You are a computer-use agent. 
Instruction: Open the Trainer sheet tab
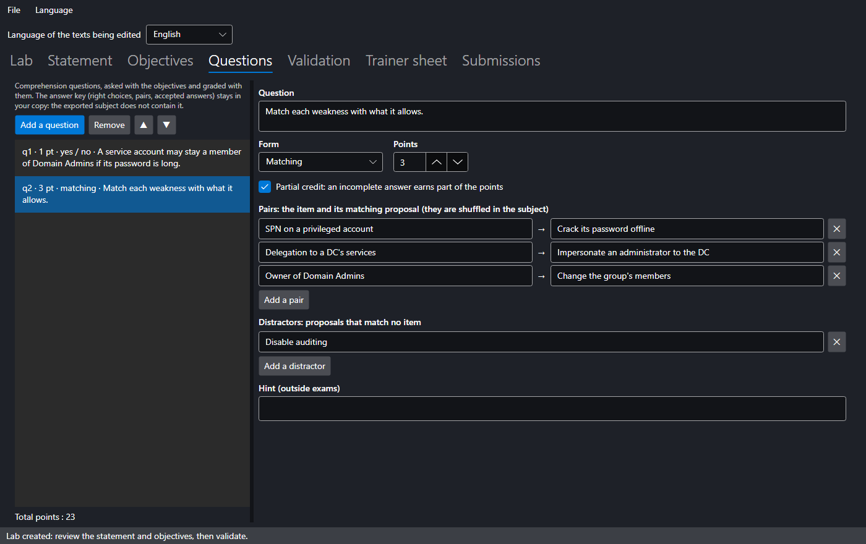(x=406, y=61)
